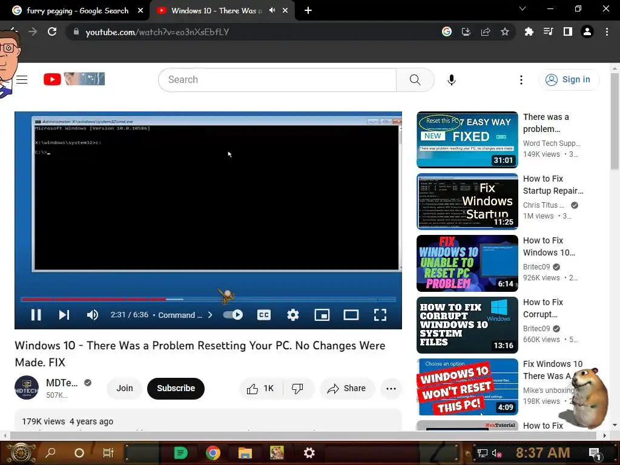Share this page from address bar
Screen dimensions: 620x465
486,31
